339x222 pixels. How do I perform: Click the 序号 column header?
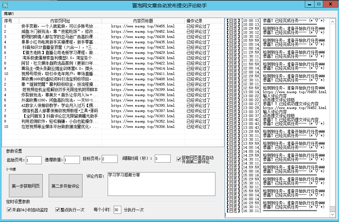8,21
